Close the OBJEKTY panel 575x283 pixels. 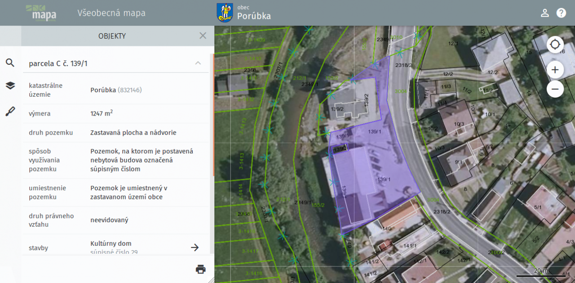click(x=203, y=36)
